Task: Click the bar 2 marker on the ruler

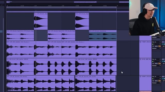Action: coord(118,6)
